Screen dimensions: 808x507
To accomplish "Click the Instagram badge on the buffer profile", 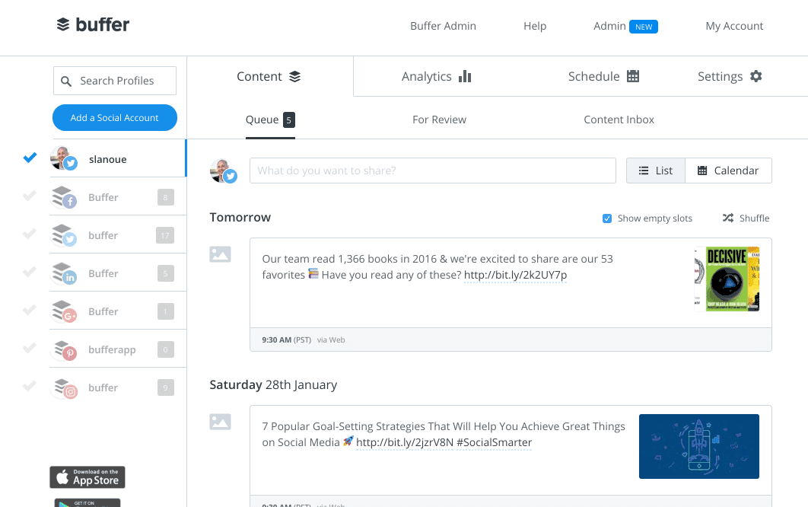I will tap(71, 393).
